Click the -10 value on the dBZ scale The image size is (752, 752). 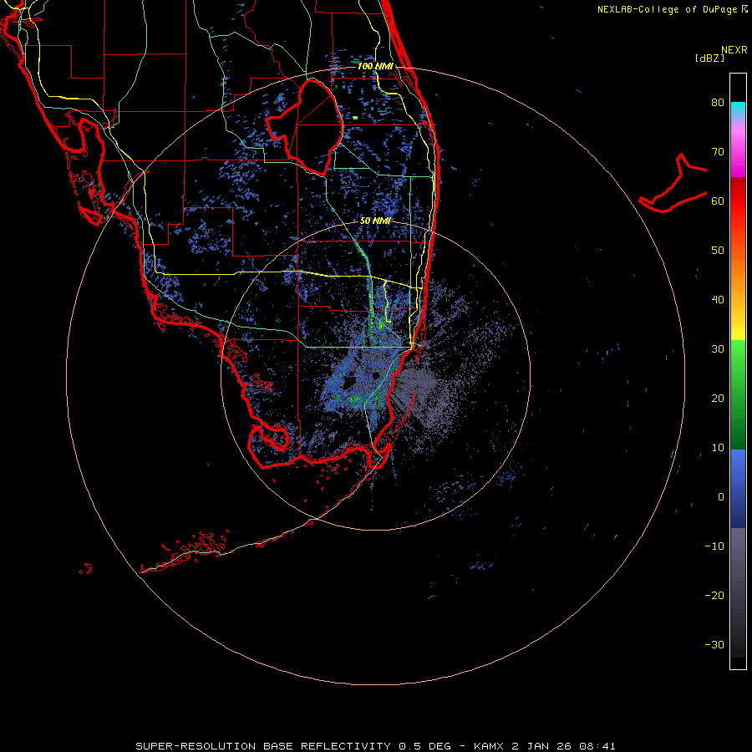coord(714,546)
